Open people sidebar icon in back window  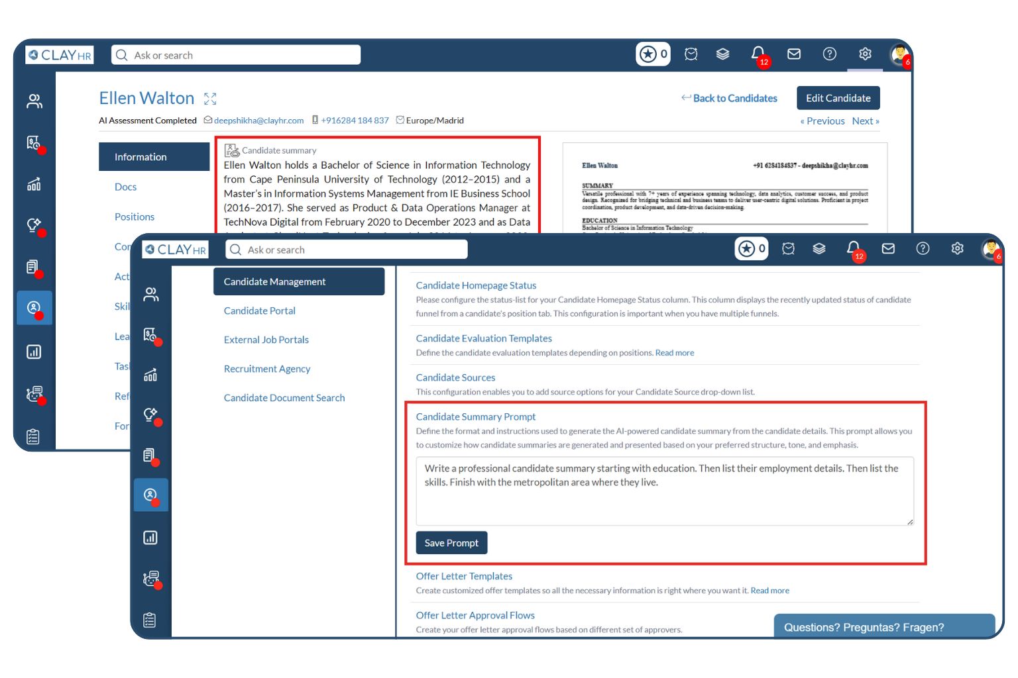34,101
